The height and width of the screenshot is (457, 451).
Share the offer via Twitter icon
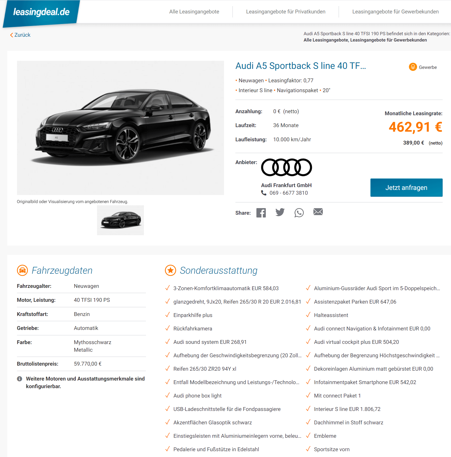click(x=280, y=212)
